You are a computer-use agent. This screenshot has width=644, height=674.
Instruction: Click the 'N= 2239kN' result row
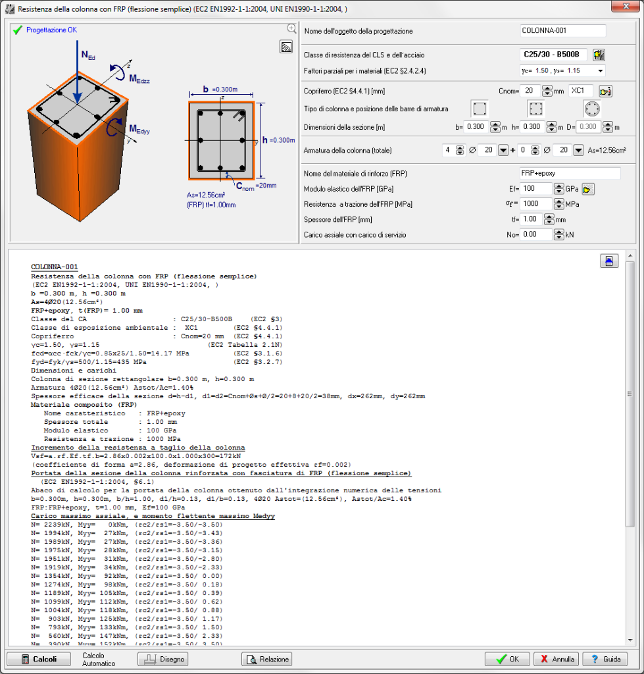point(127,525)
